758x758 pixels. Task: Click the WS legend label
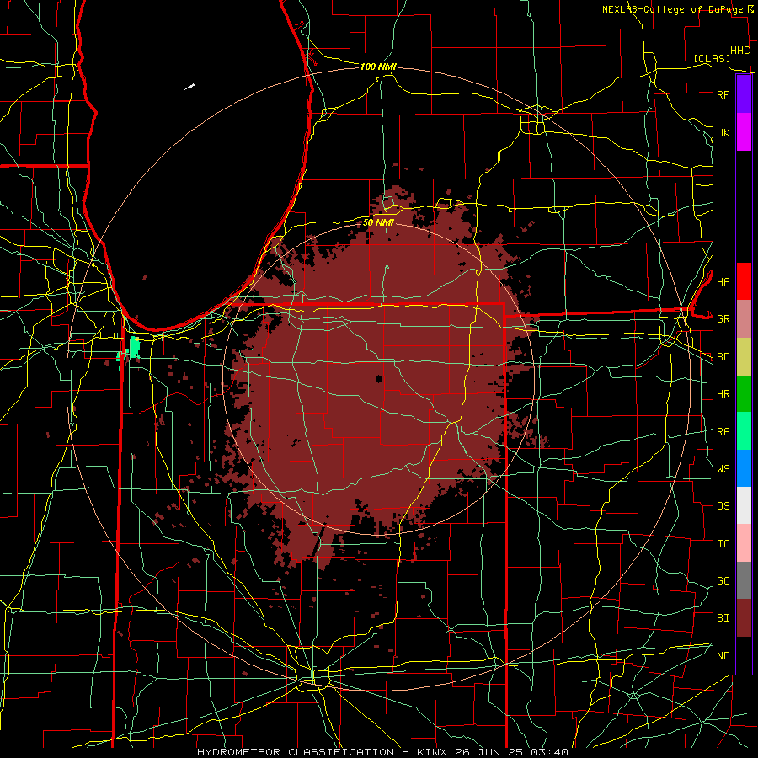[x=723, y=469]
